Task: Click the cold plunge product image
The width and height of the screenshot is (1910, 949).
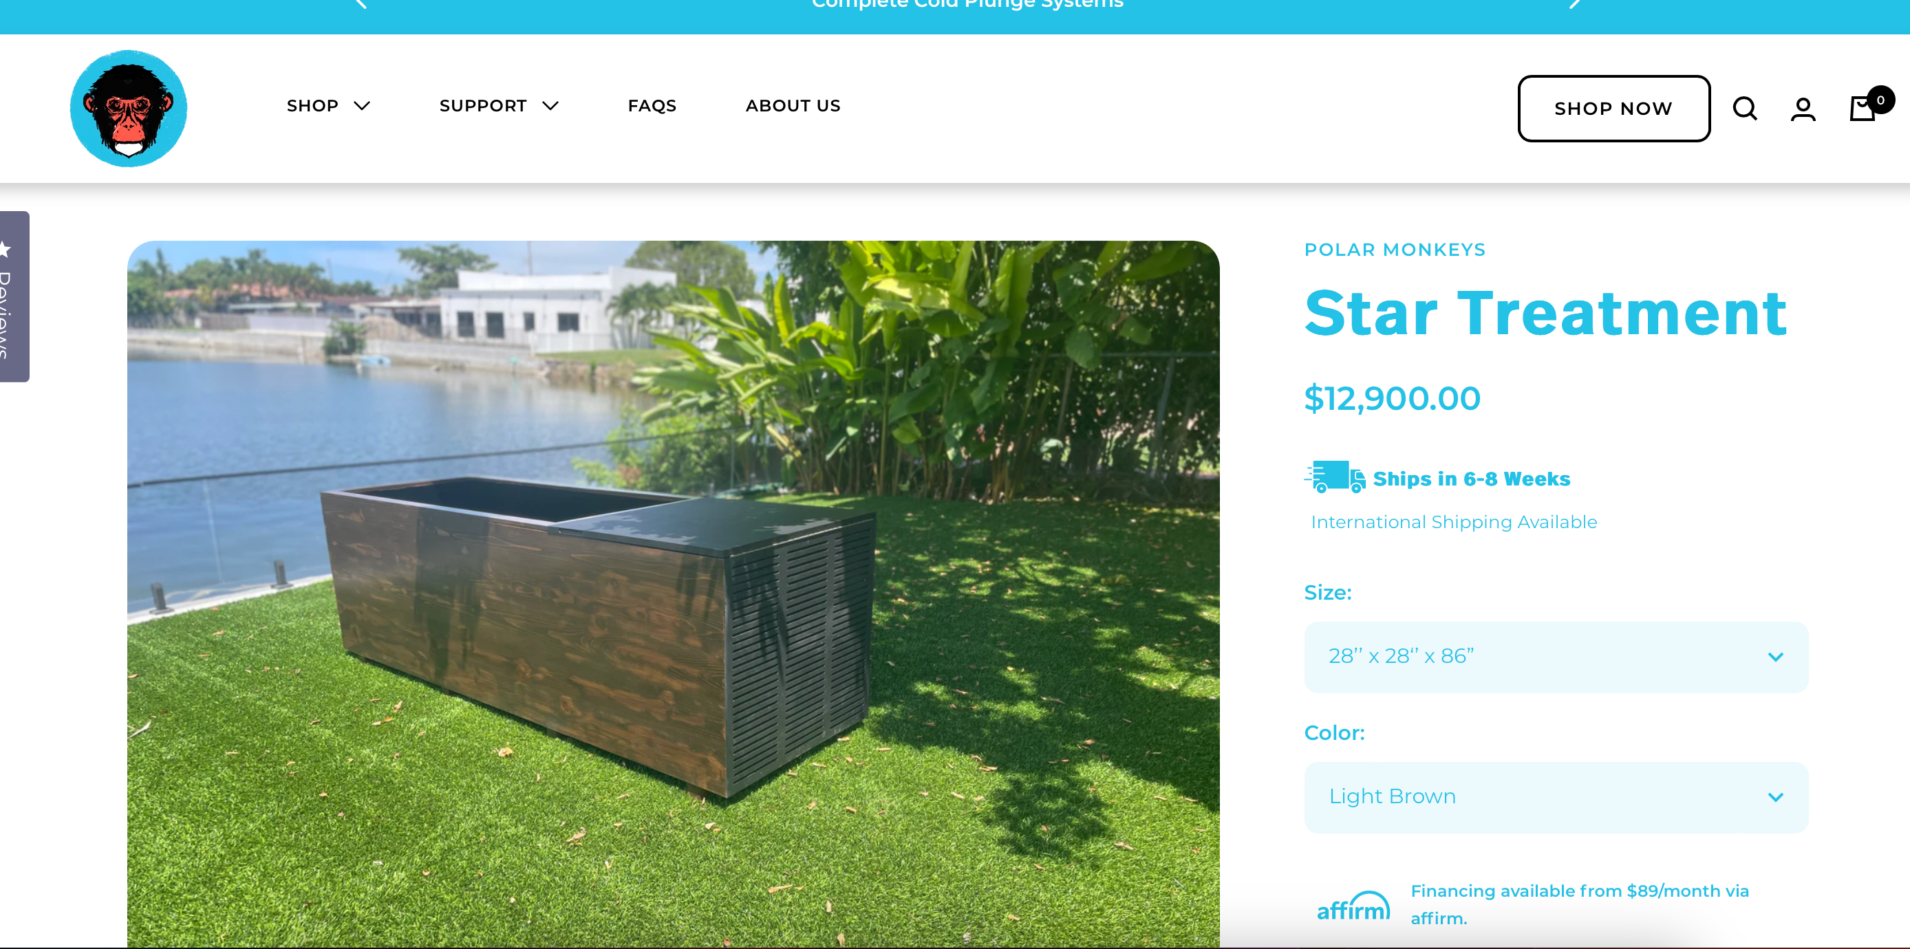Action: tap(673, 594)
